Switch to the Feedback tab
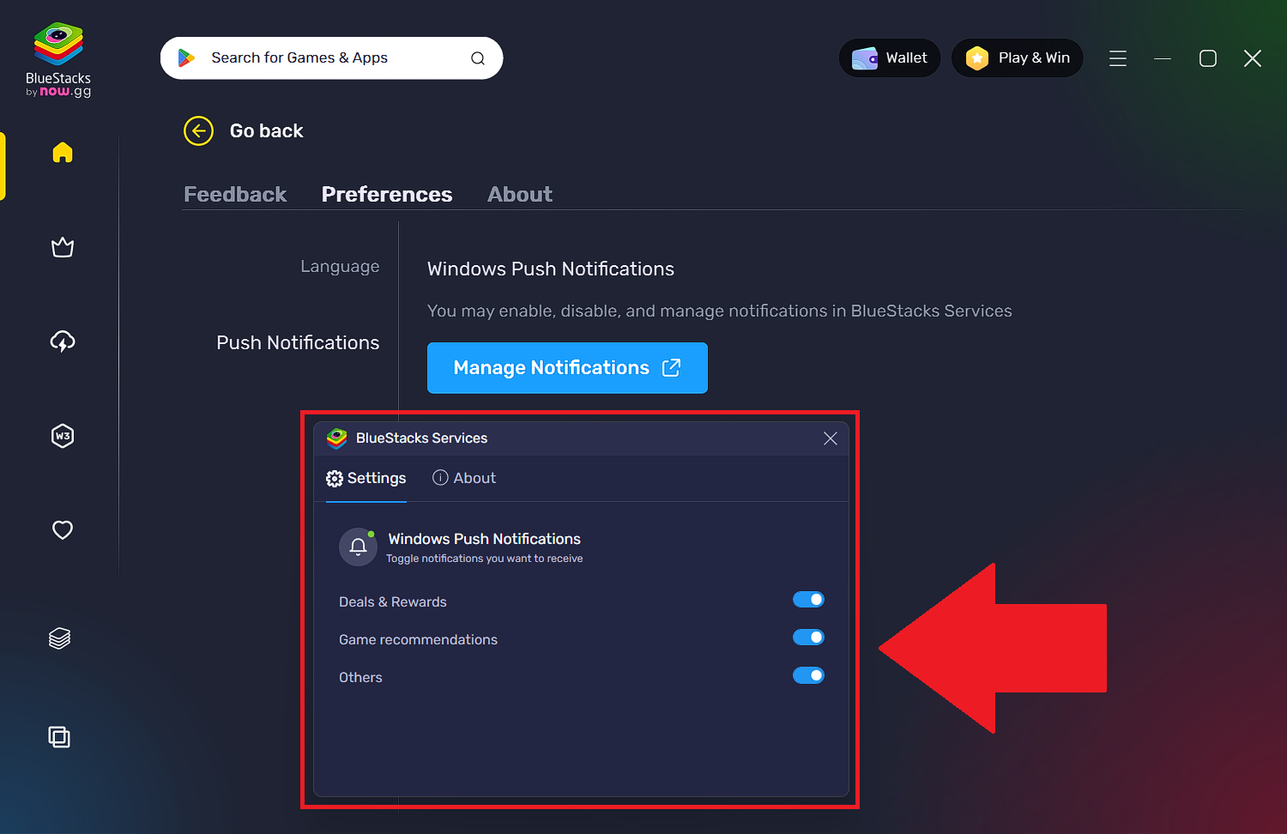Screen dimensions: 1287x834 pos(235,194)
